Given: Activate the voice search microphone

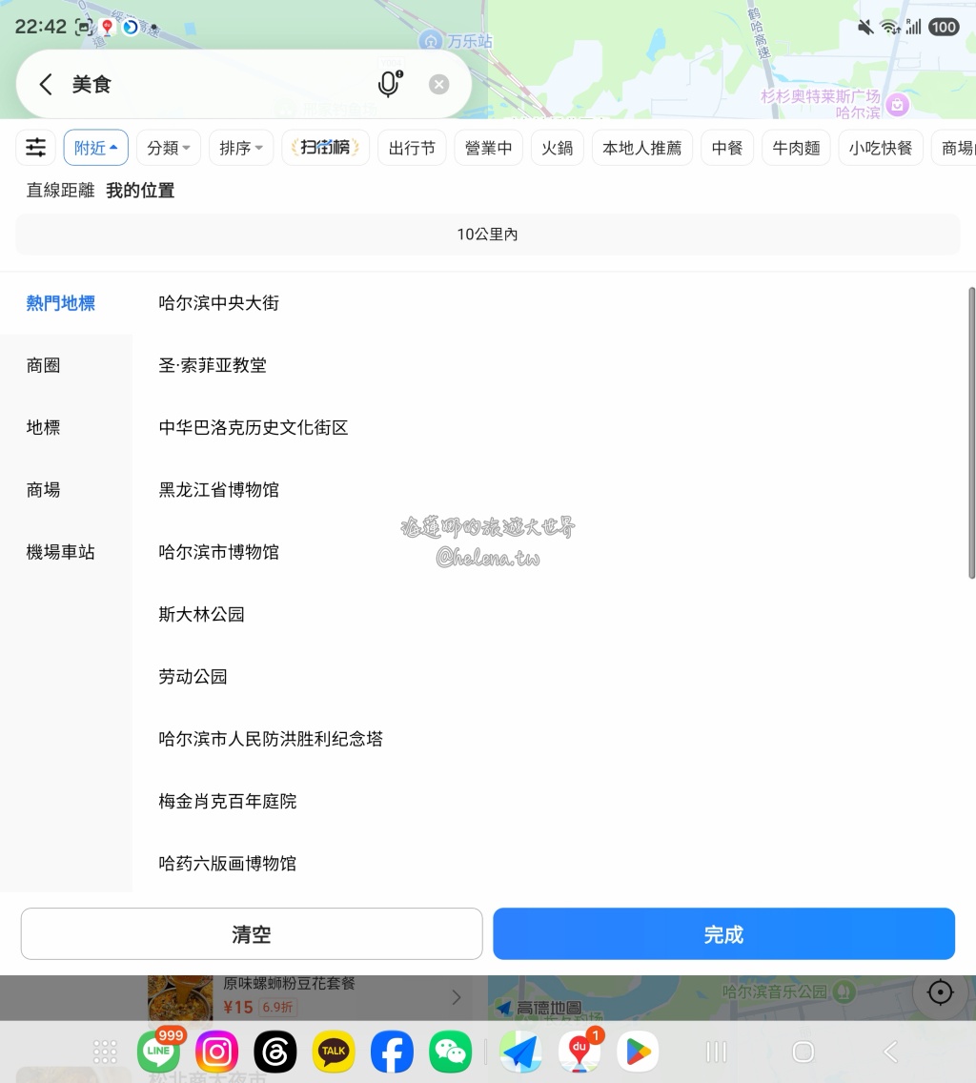Looking at the screenshot, I should point(390,84).
